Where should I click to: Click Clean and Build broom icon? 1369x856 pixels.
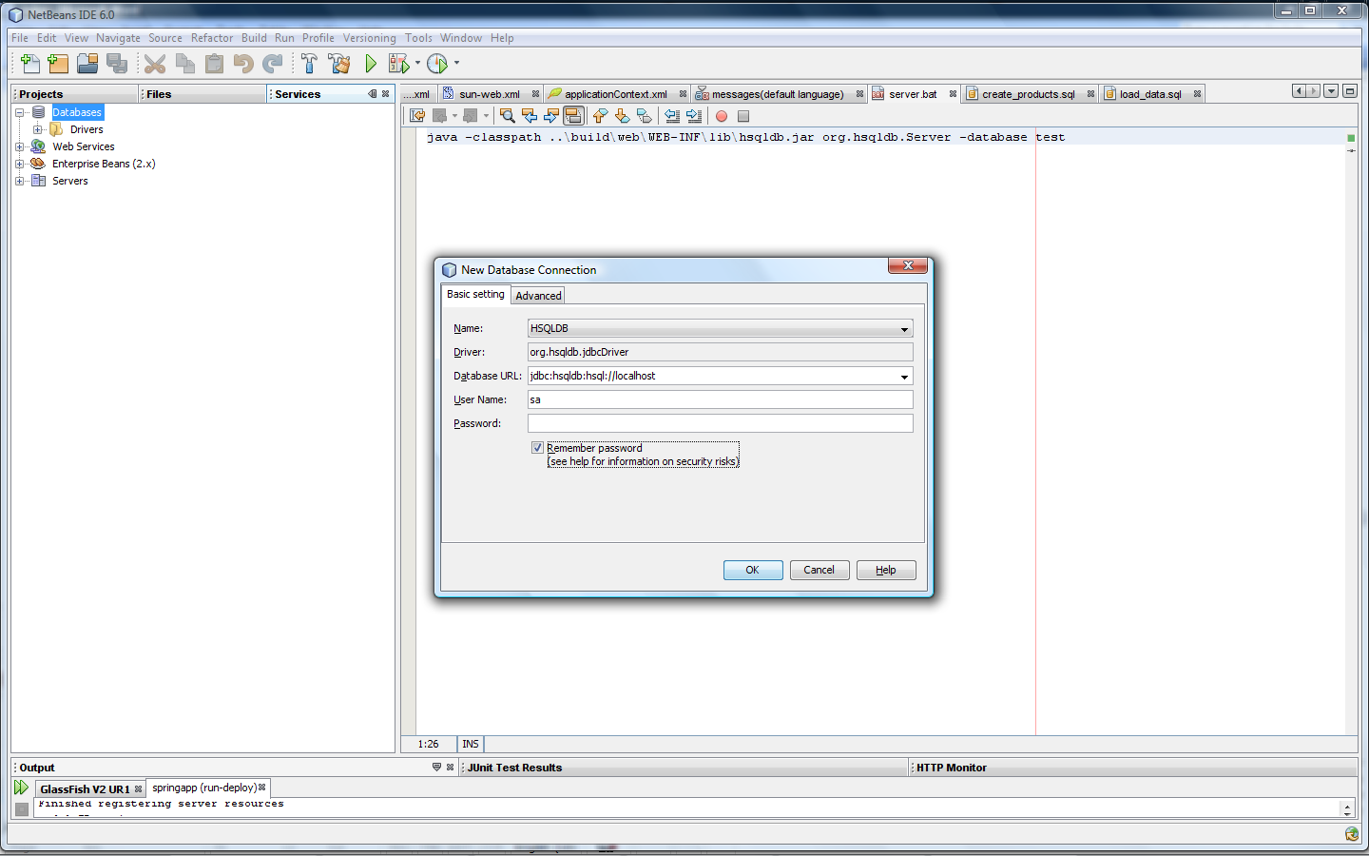tap(338, 64)
